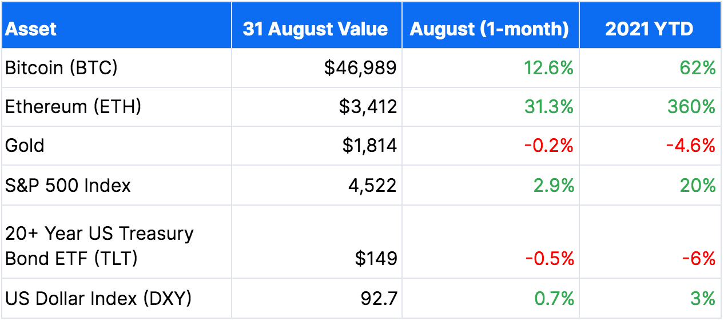The width and height of the screenshot is (724, 321).
Task: Click the August (1-month) column header
Action: 491,26
